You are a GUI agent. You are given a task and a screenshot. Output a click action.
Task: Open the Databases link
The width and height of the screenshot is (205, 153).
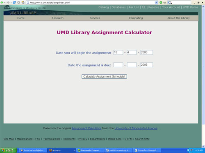point(118,7)
